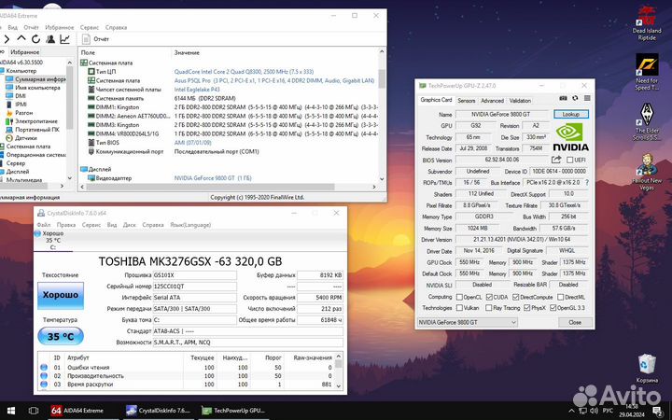Open GPU selection dropdown in GPU-Z
This screenshot has width=672, height=420.
point(468,322)
